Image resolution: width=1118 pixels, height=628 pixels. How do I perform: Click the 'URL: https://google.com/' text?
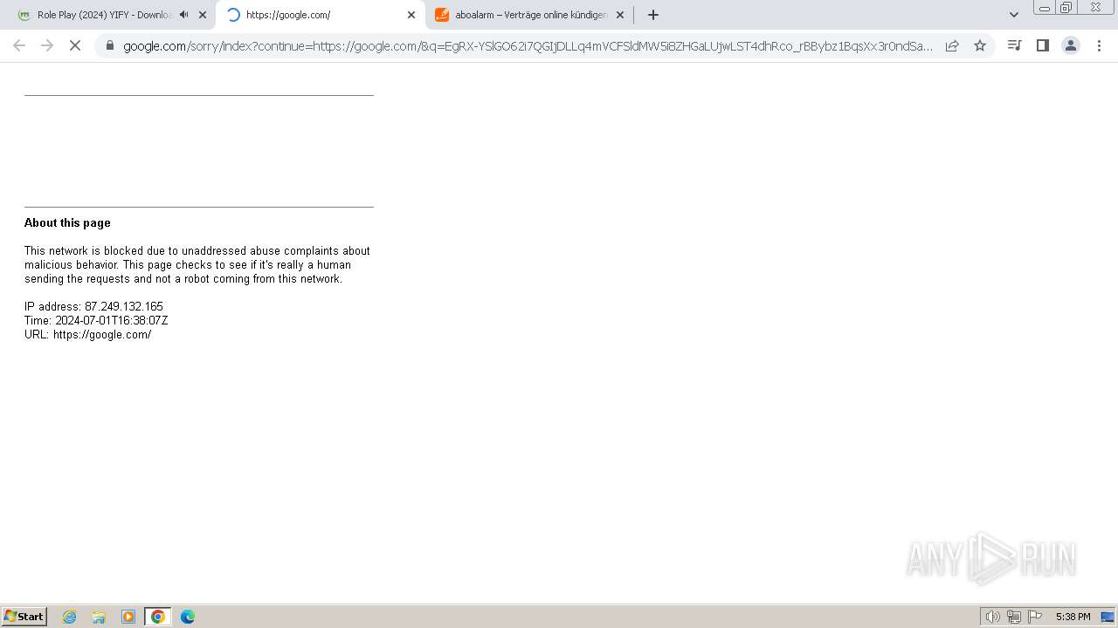point(87,334)
